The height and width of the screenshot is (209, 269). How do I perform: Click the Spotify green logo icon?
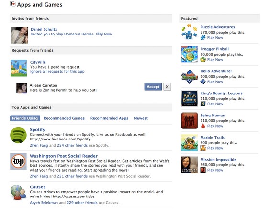[18, 135]
